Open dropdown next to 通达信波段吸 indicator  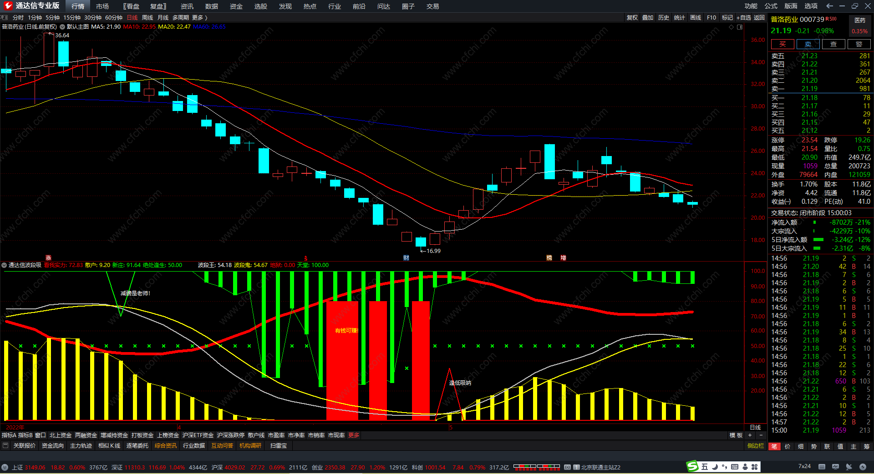point(4,265)
